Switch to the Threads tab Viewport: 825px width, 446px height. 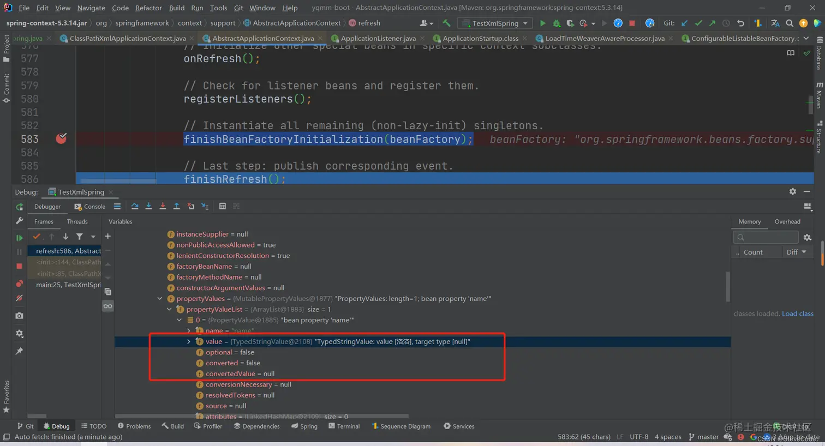(77, 221)
